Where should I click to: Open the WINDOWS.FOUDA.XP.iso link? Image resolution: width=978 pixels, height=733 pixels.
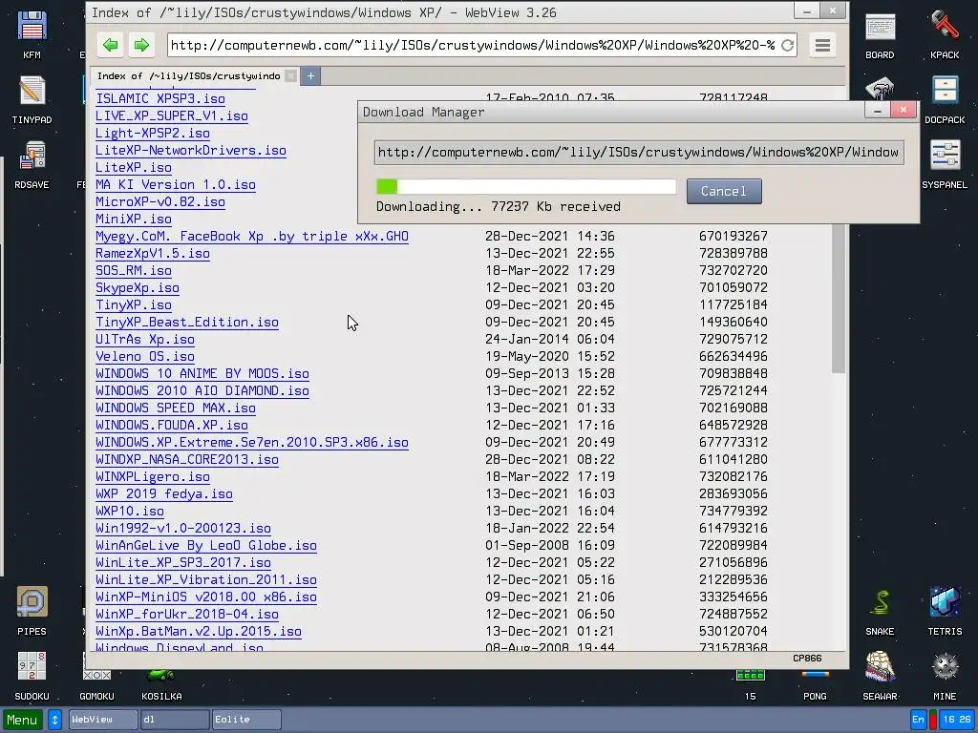tap(172, 425)
